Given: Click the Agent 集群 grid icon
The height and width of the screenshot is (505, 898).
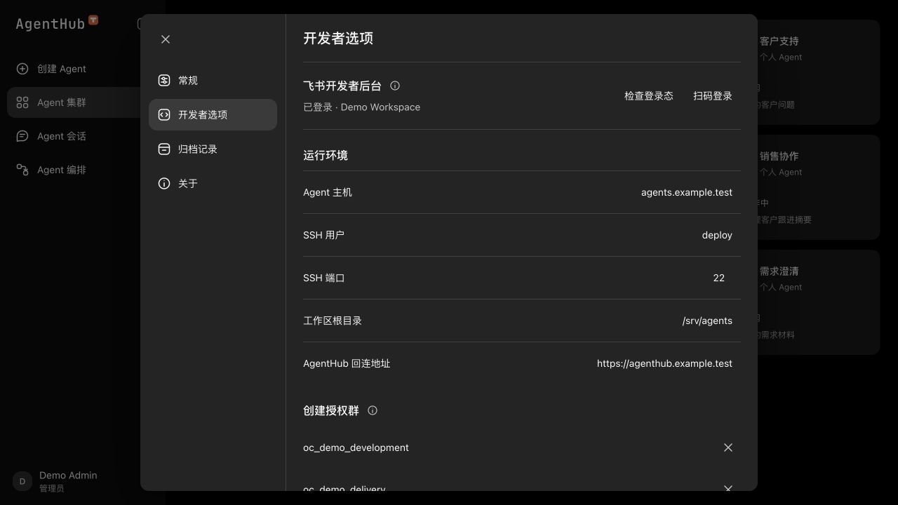Looking at the screenshot, I should point(22,102).
